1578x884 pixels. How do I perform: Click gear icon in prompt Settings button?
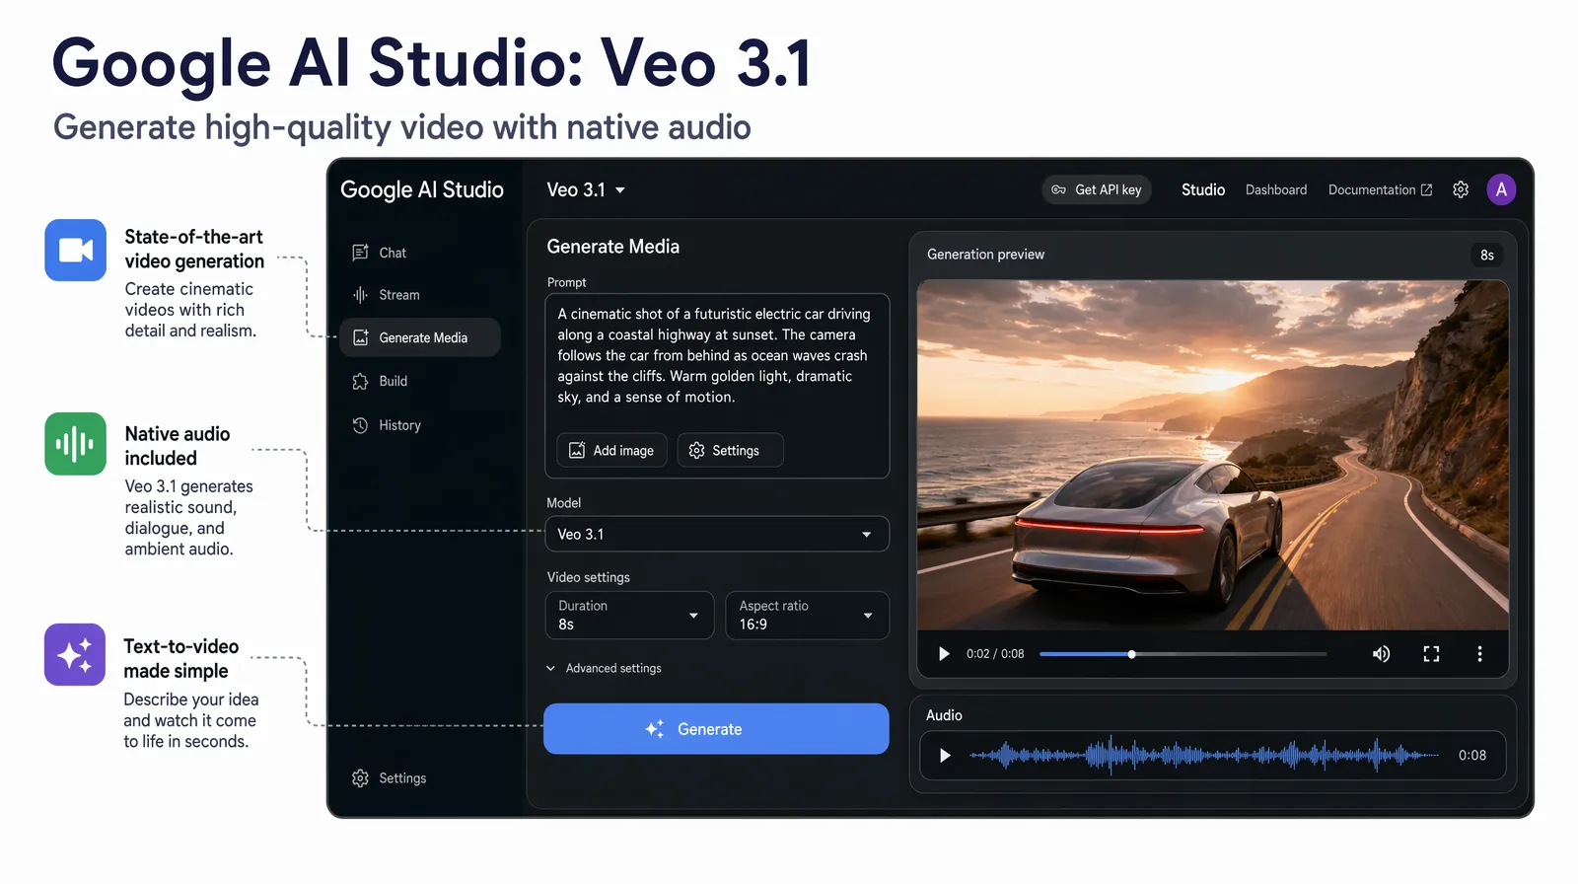(696, 450)
